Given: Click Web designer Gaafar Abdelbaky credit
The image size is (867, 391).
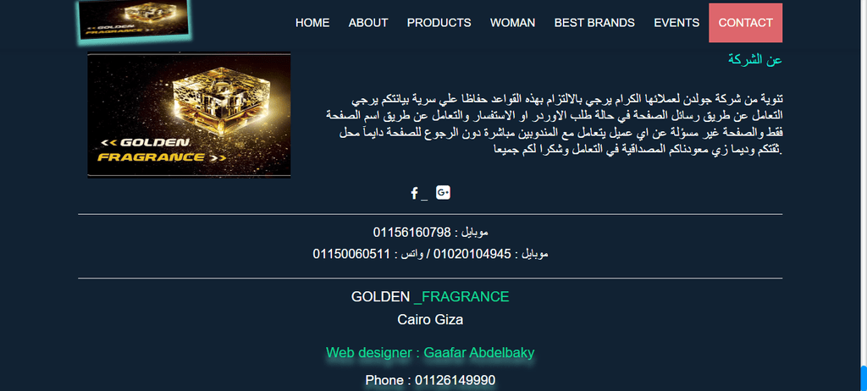Looking at the screenshot, I should 430,353.
